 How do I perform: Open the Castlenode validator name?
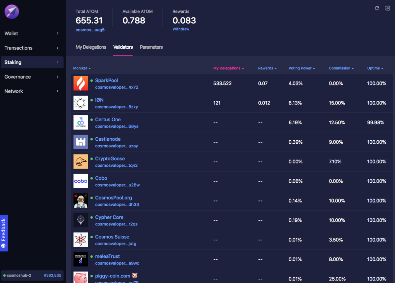pos(108,139)
